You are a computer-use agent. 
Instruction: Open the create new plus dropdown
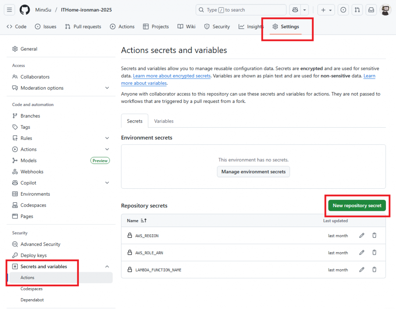click(326, 10)
